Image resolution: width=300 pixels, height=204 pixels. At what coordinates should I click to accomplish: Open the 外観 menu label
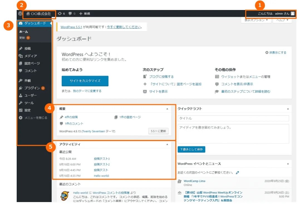[x=28, y=80]
